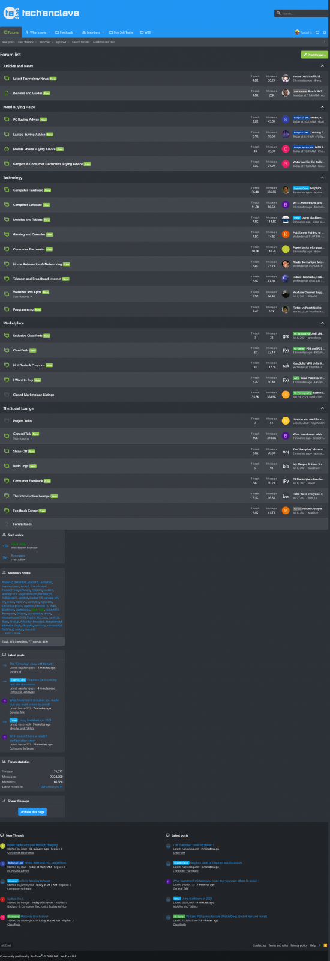Click the Steam Deck poster avatar
The height and width of the screenshot is (961, 330).
286,79
